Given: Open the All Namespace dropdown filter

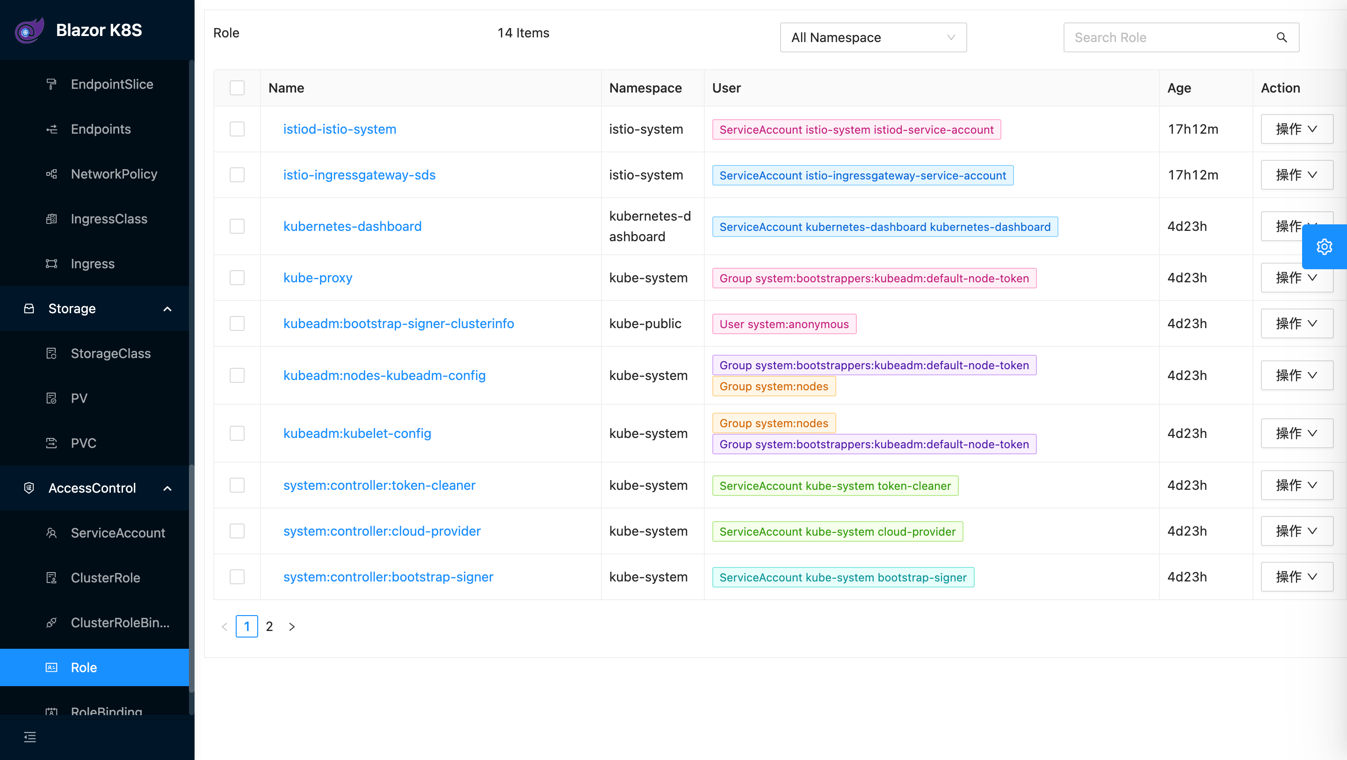Looking at the screenshot, I should [x=873, y=37].
